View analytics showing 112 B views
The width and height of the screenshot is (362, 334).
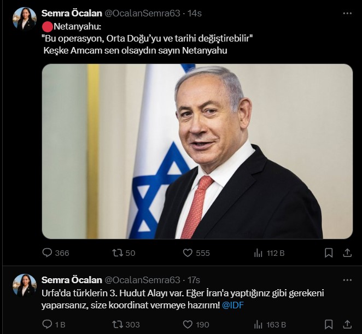pos(269,253)
